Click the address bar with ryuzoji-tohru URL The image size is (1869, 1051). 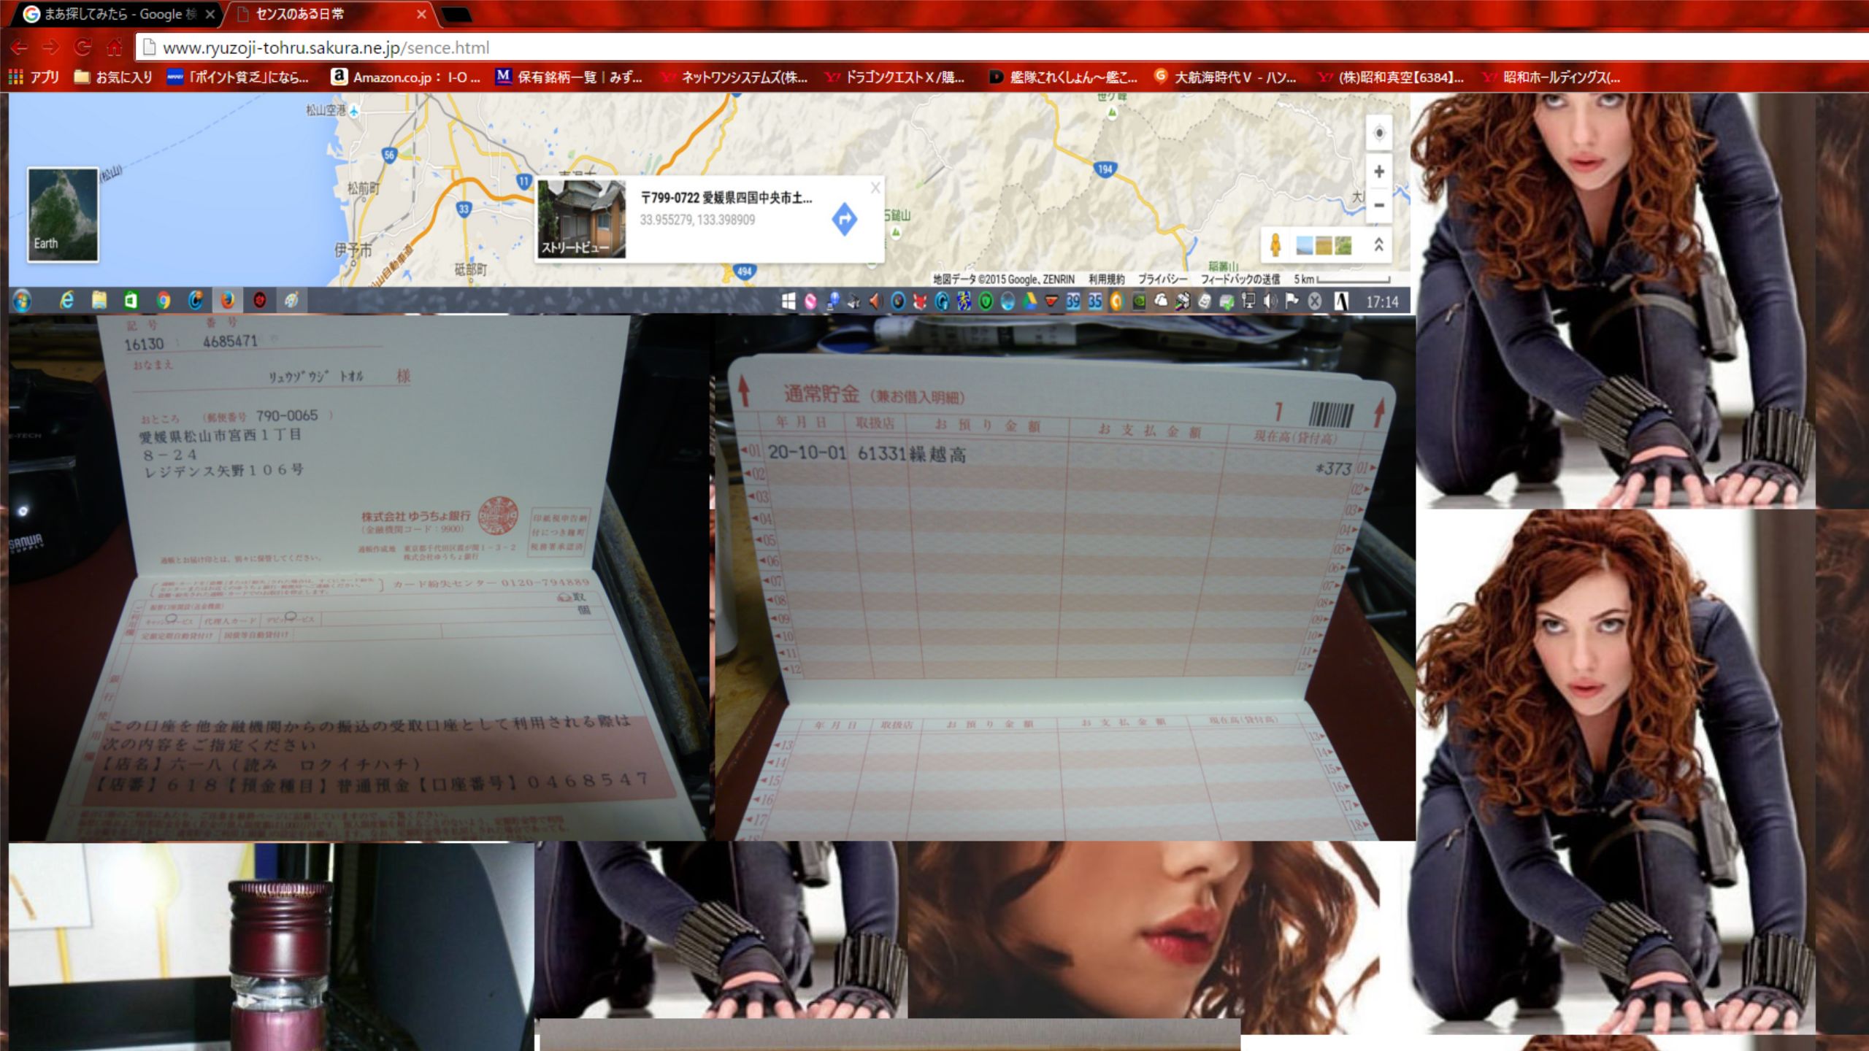[1000, 47]
